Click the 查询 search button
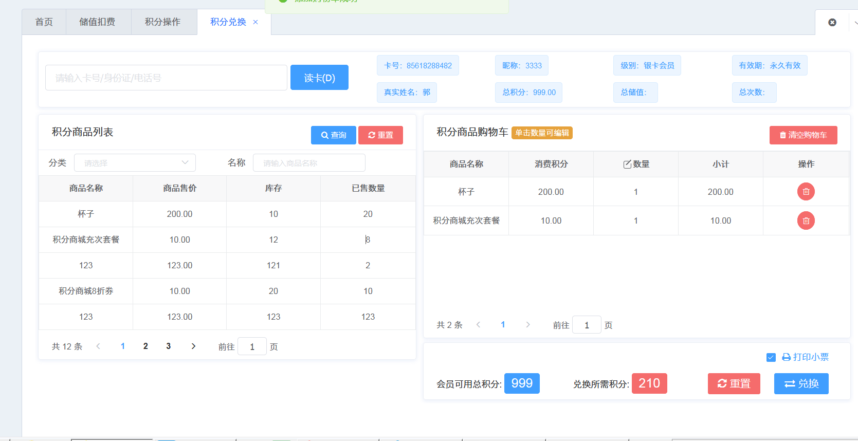The width and height of the screenshot is (858, 441). (x=333, y=135)
